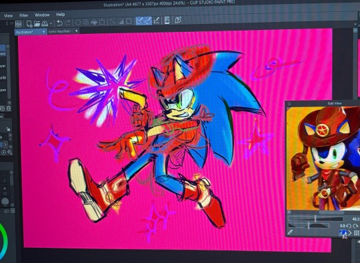Select the highlighted blue sub tool entry

pos(3,51)
